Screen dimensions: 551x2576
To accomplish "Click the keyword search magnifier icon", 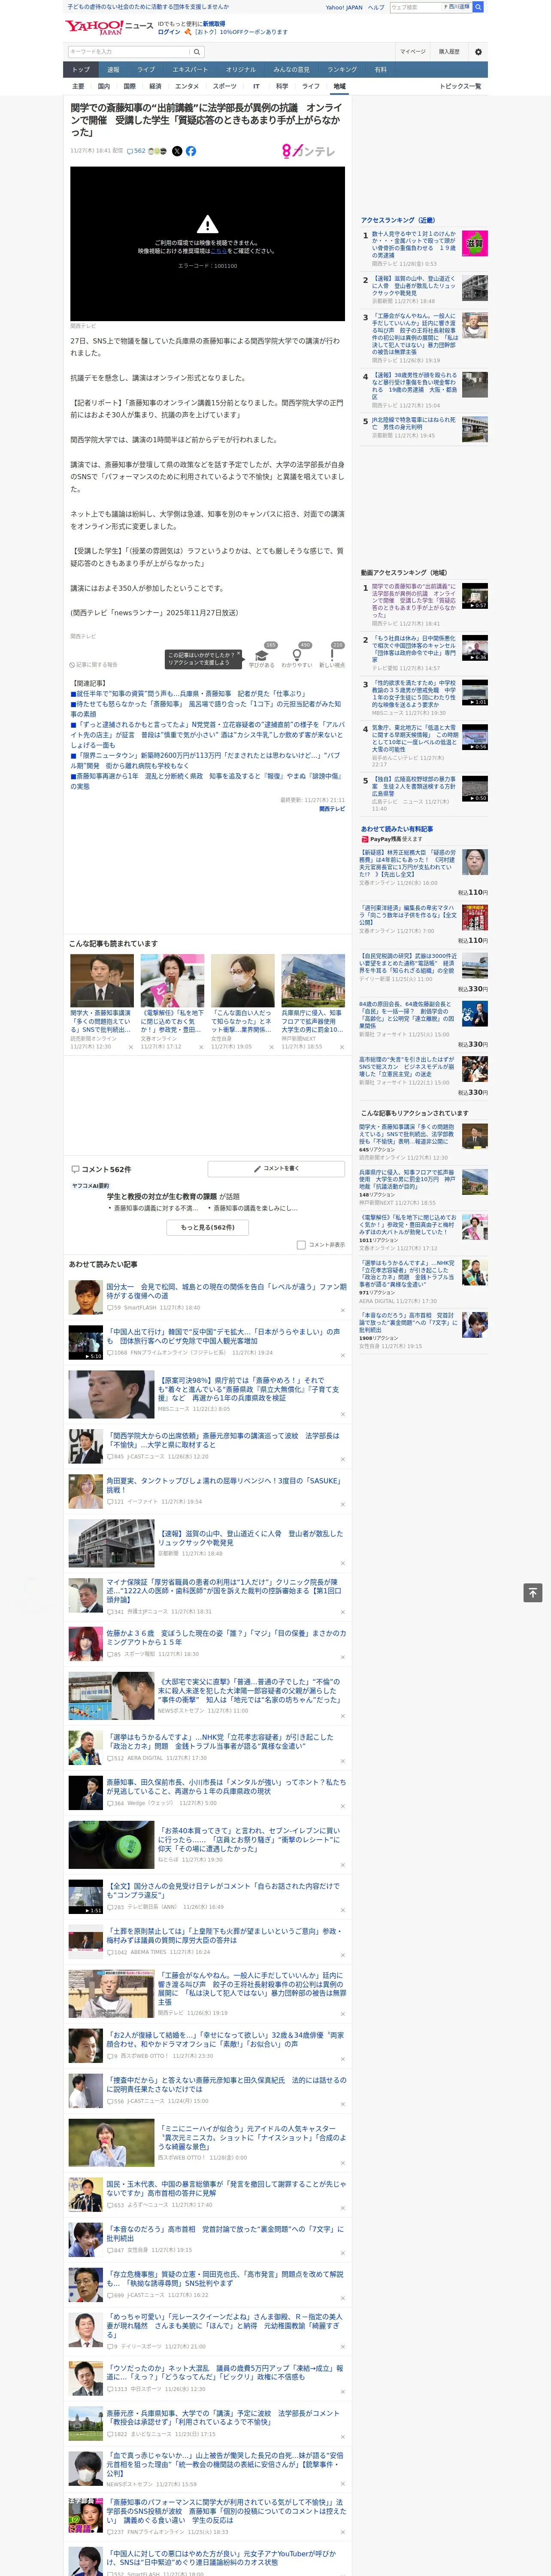I will 197,52.
